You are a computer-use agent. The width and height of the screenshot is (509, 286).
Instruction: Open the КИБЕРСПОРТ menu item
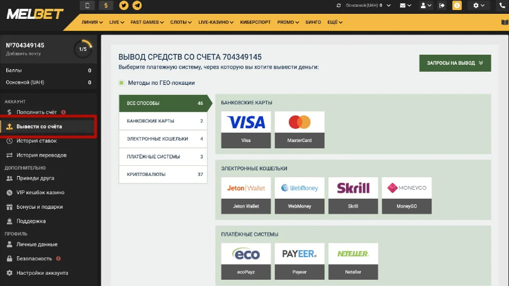tap(255, 22)
